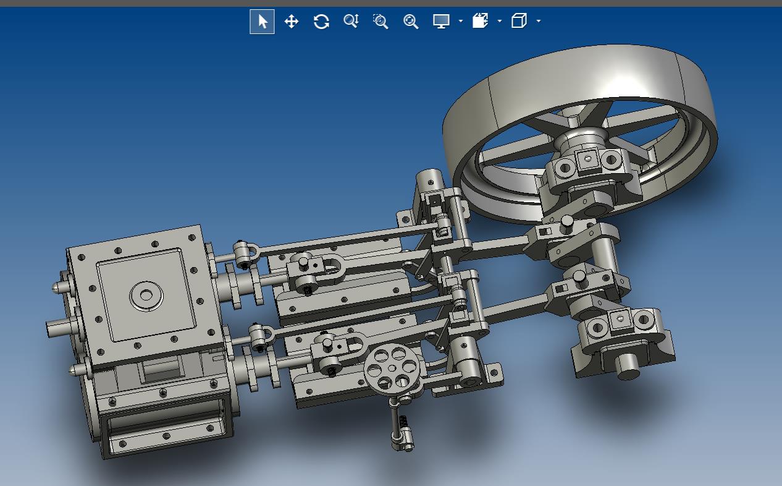Open the display settings dropdown arrow
Viewport: 782px width, 486px height.
point(461,21)
